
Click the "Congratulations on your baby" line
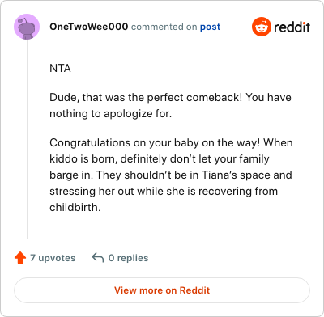pyautogui.click(x=171, y=142)
